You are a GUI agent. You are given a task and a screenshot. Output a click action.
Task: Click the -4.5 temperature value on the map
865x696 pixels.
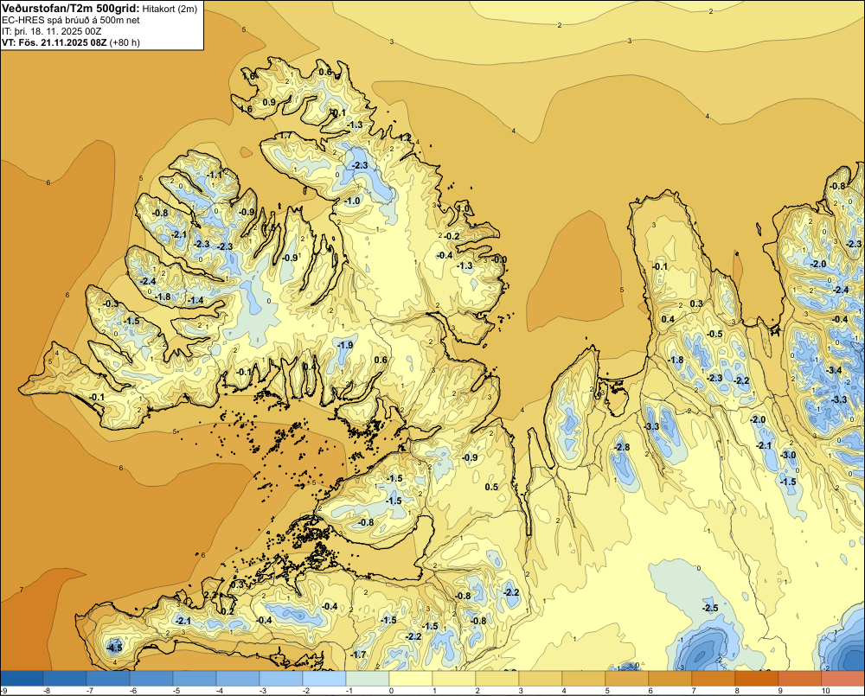click(114, 648)
